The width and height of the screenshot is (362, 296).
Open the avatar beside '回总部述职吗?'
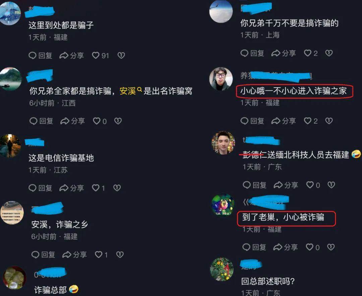click(222, 269)
